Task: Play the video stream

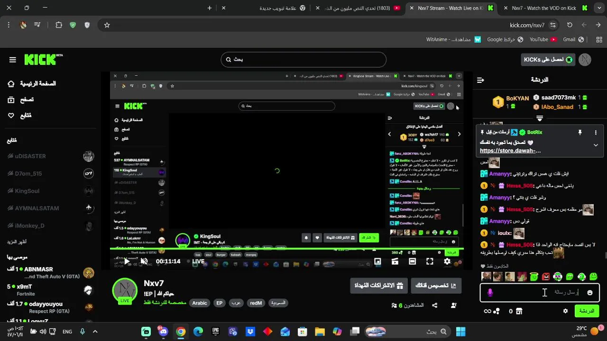Action: click(127, 261)
